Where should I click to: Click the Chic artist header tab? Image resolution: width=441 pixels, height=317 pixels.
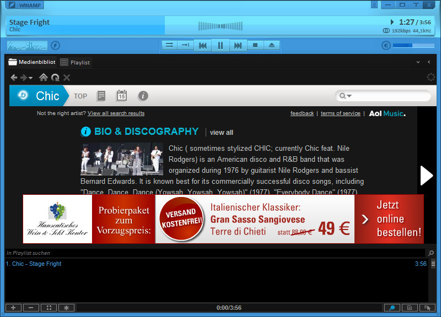39,96
